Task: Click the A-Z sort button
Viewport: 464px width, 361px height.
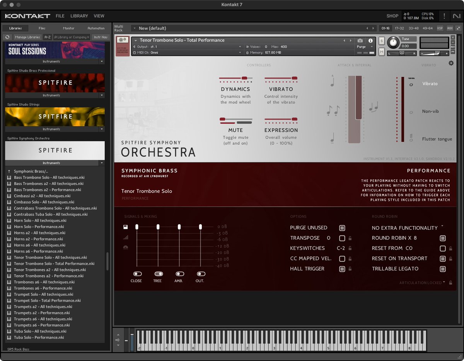Action: pos(47,37)
